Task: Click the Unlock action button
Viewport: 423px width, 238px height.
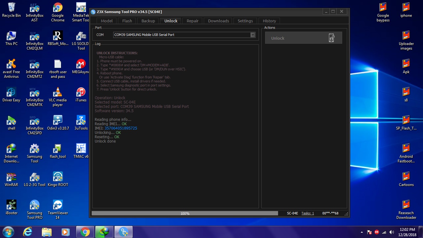Action: [303, 38]
